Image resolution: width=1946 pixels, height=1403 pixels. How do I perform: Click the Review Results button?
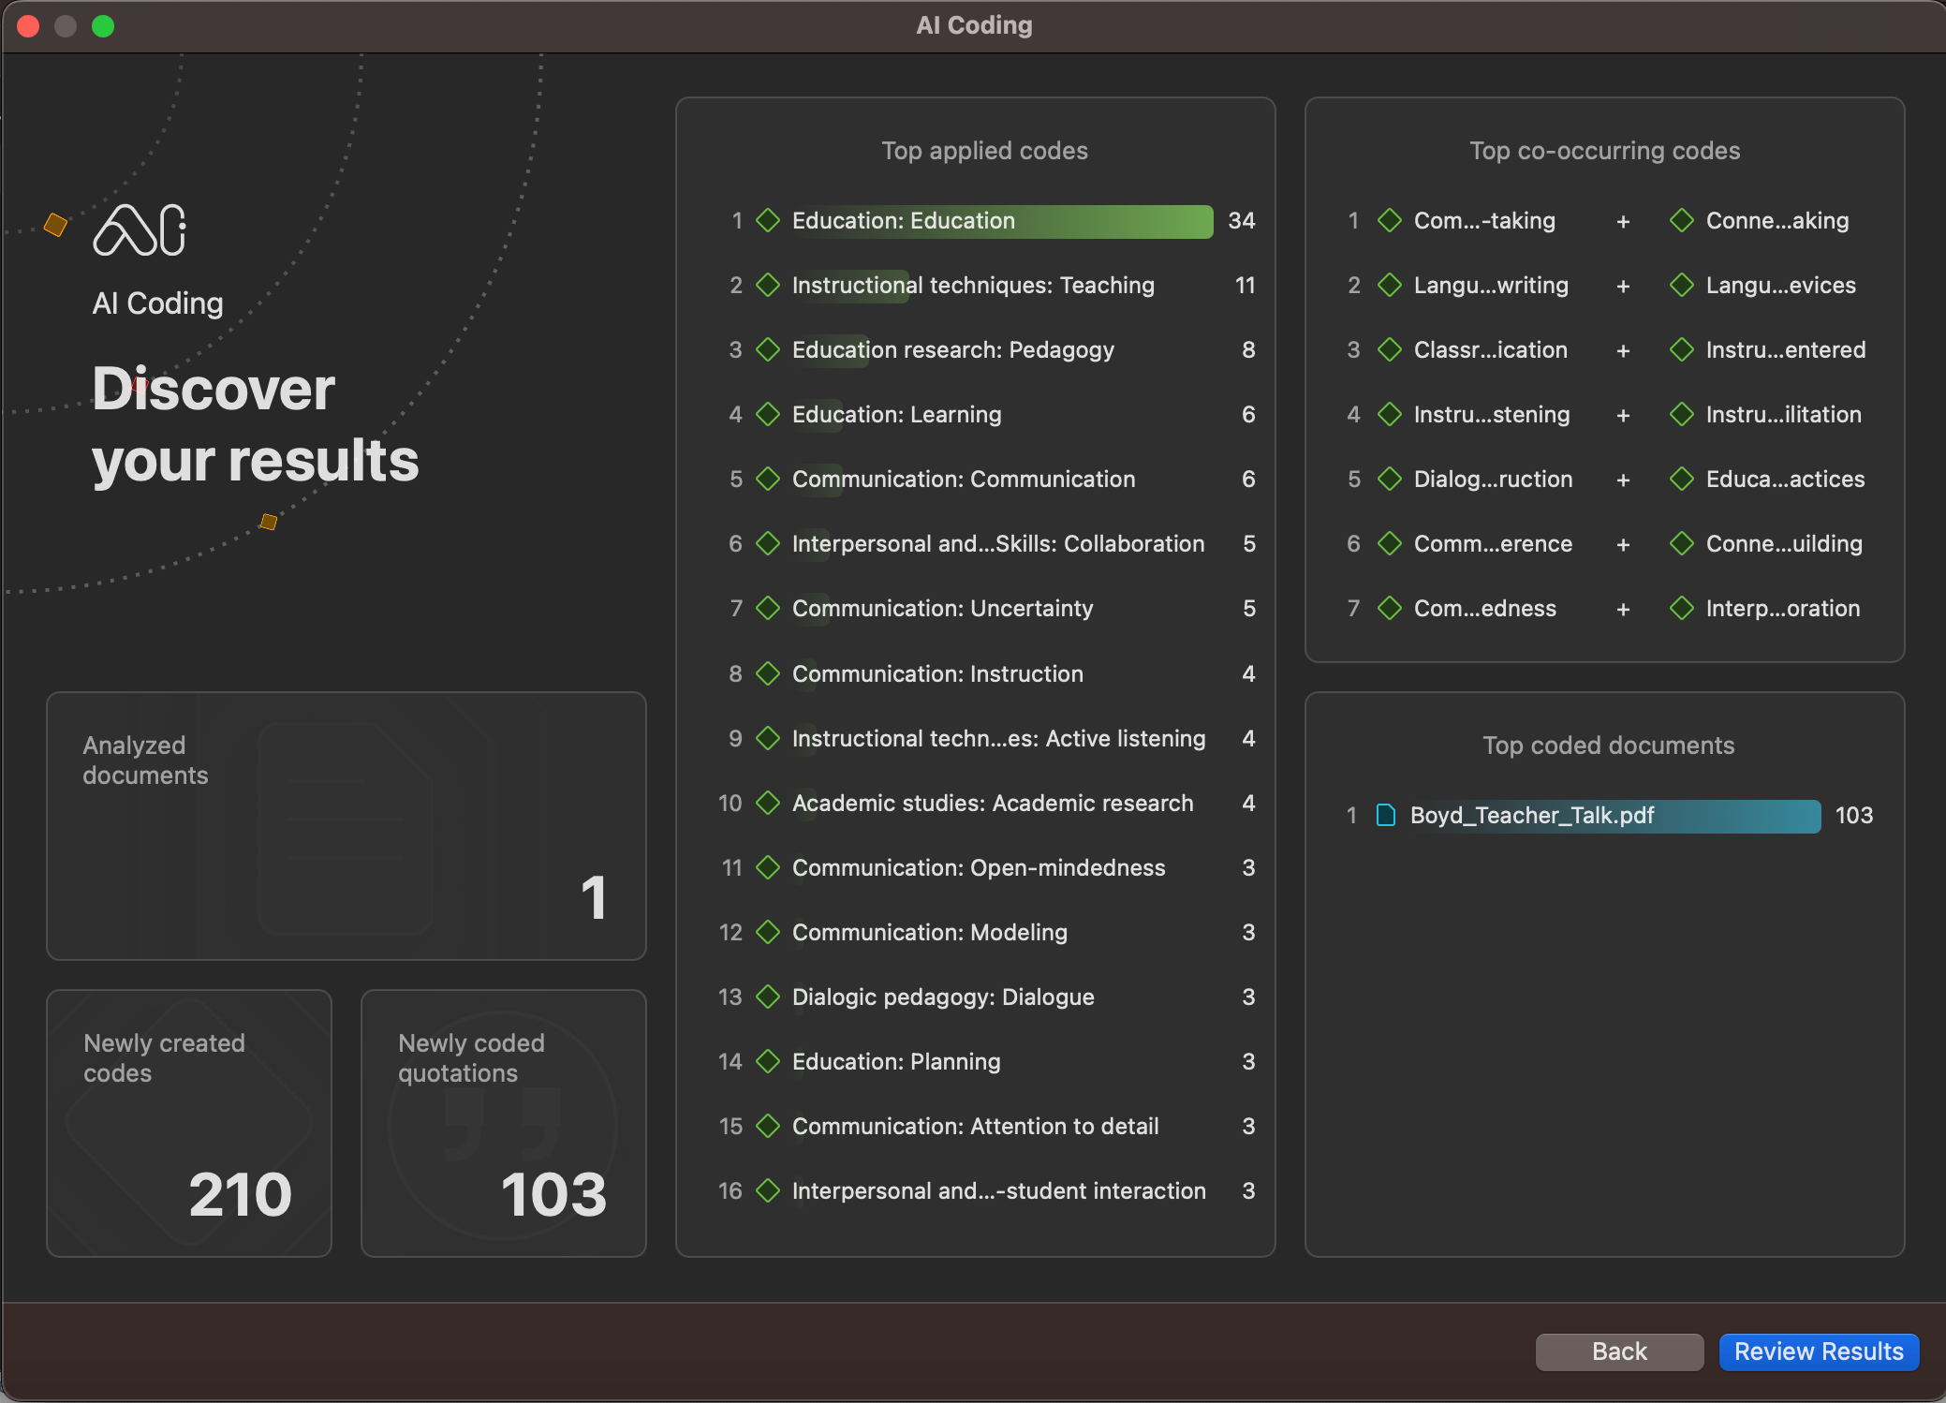[x=1818, y=1351]
